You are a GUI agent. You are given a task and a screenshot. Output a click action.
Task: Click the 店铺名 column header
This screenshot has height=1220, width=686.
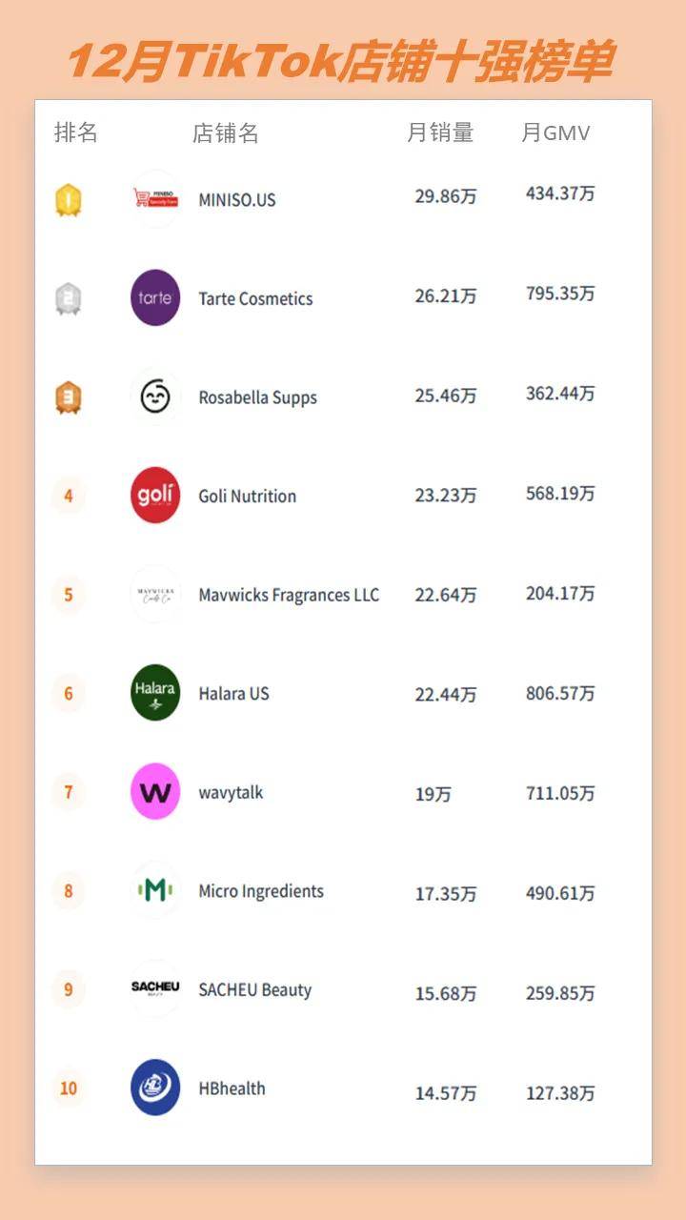pos(226,132)
